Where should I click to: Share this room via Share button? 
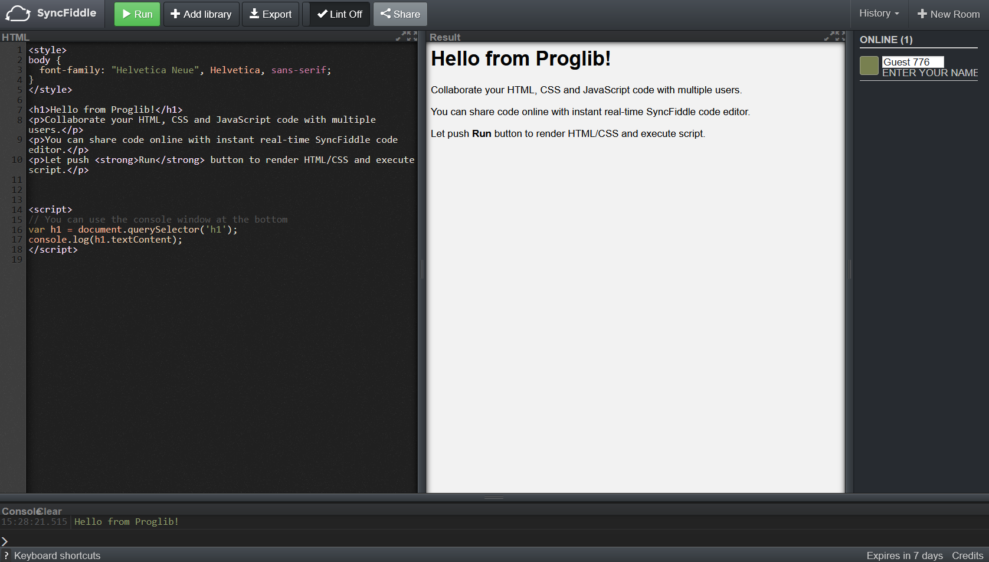[x=400, y=14]
